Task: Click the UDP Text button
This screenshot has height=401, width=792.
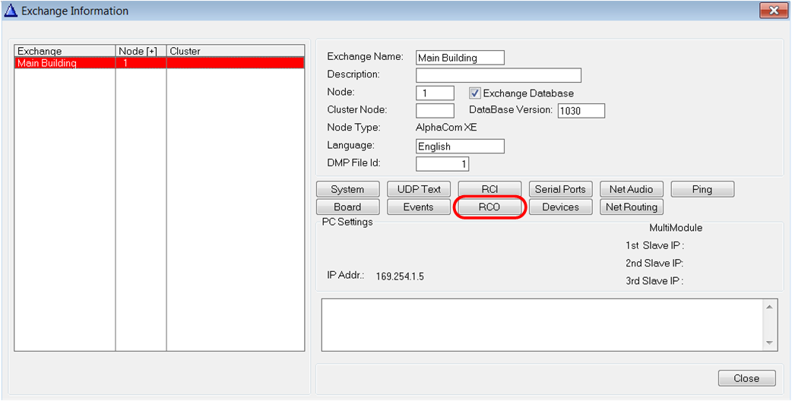Action: click(x=419, y=189)
